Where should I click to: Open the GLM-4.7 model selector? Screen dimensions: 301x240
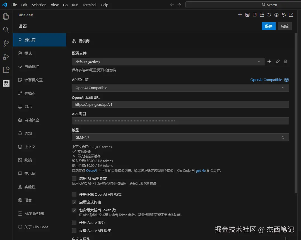[180, 137]
